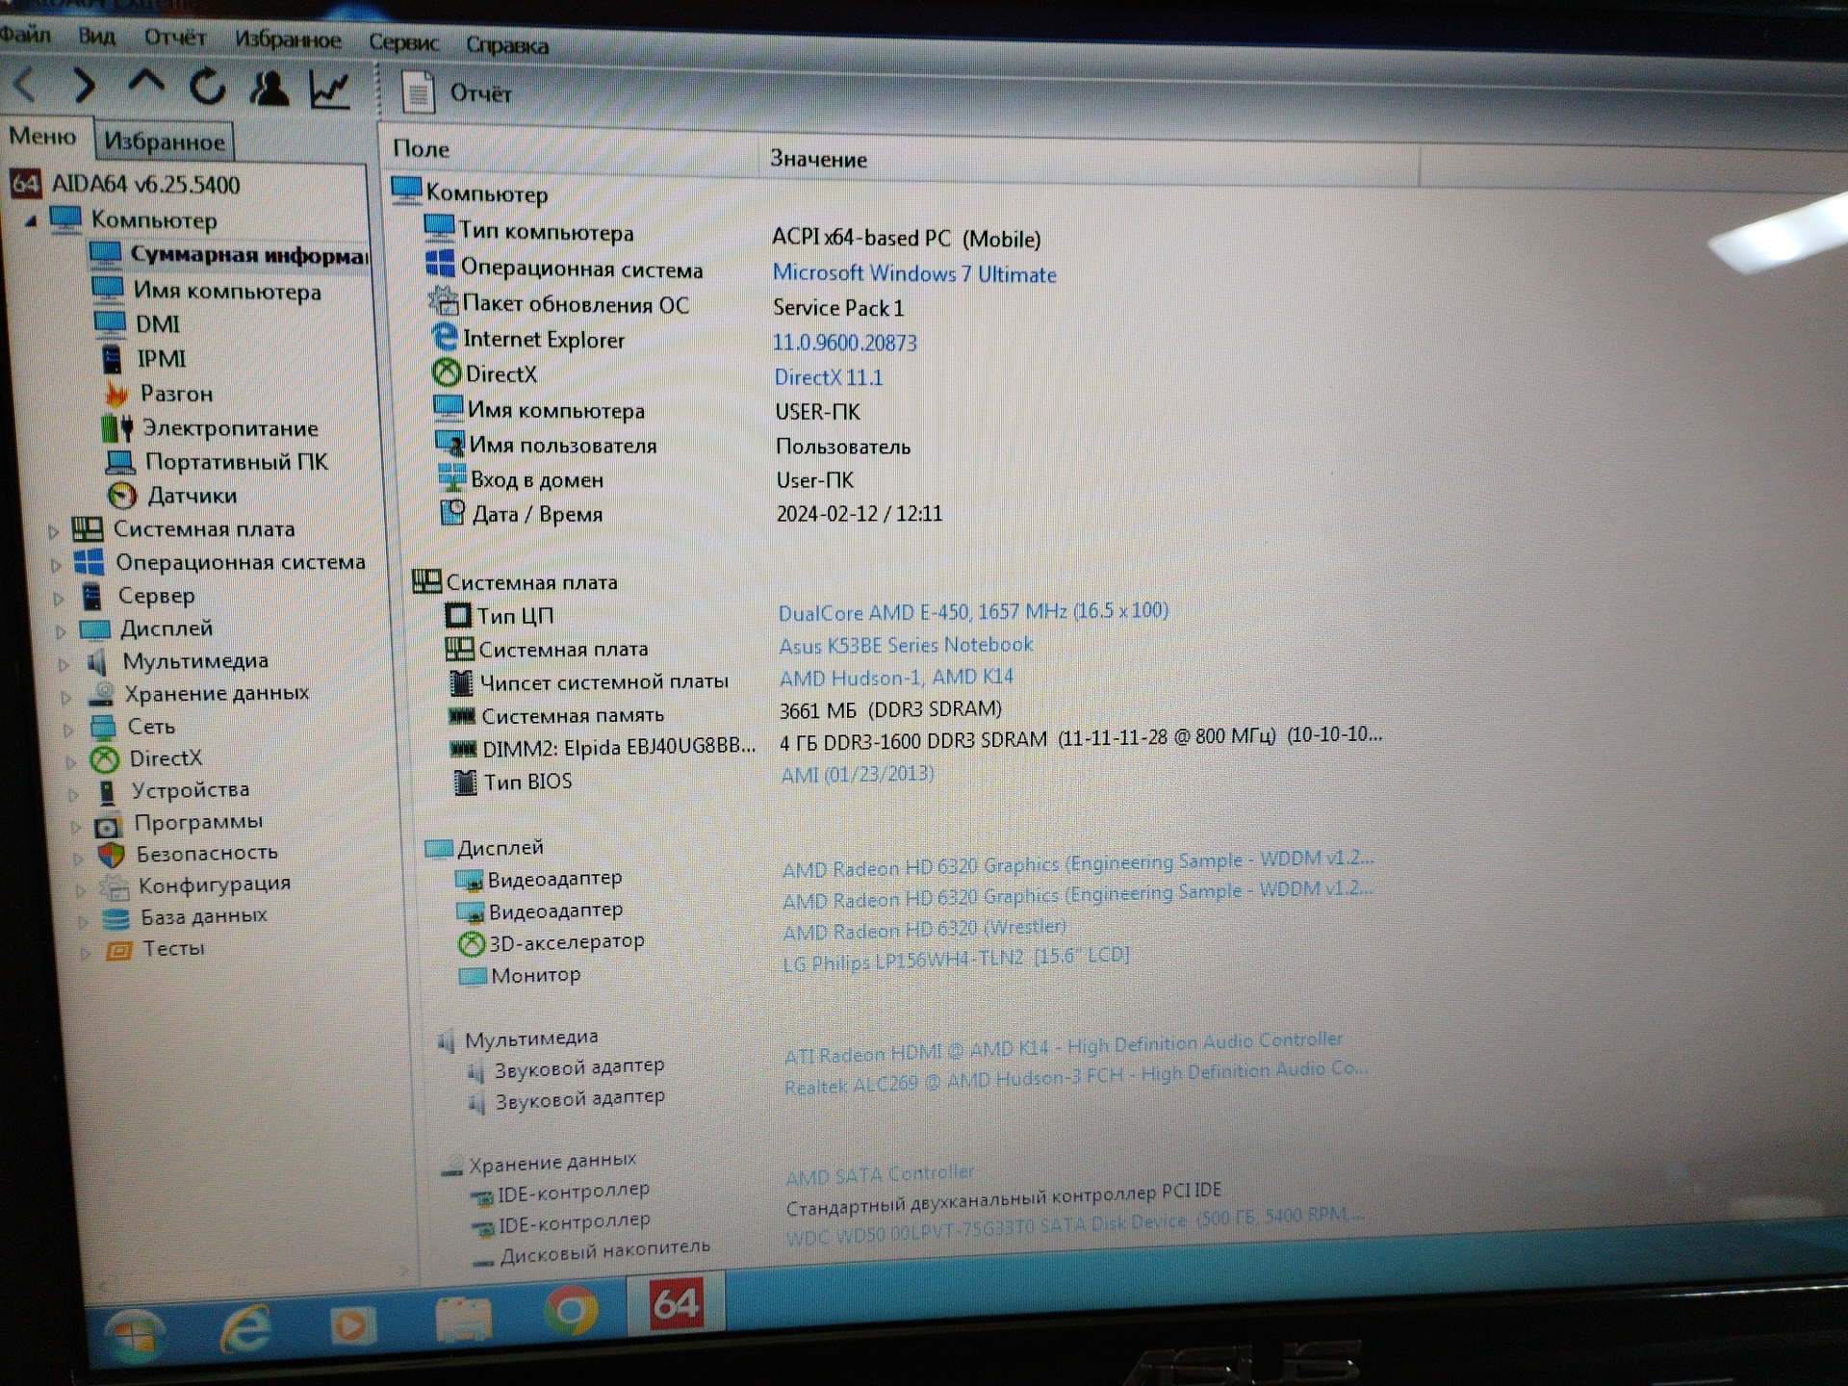The height and width of the screenshot is (1386, 1848).
Task: Open Датчики sensor gauge item
Action: point(122,496)
